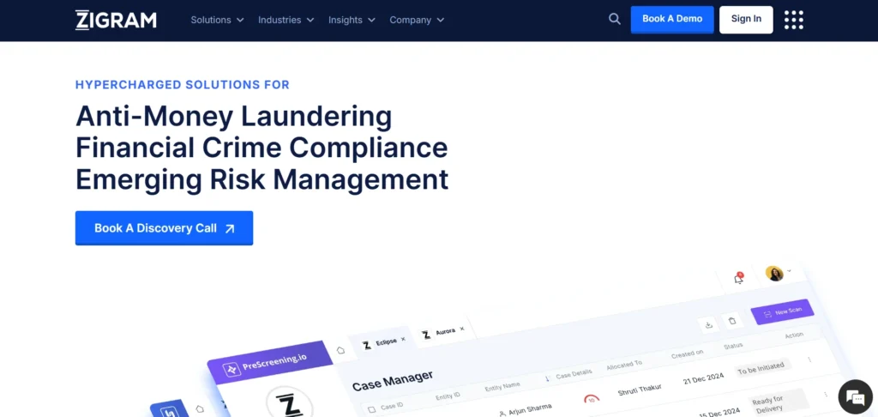Click the Emerging Risk Management headline line

pyautogui.click(x=262, y=180)
